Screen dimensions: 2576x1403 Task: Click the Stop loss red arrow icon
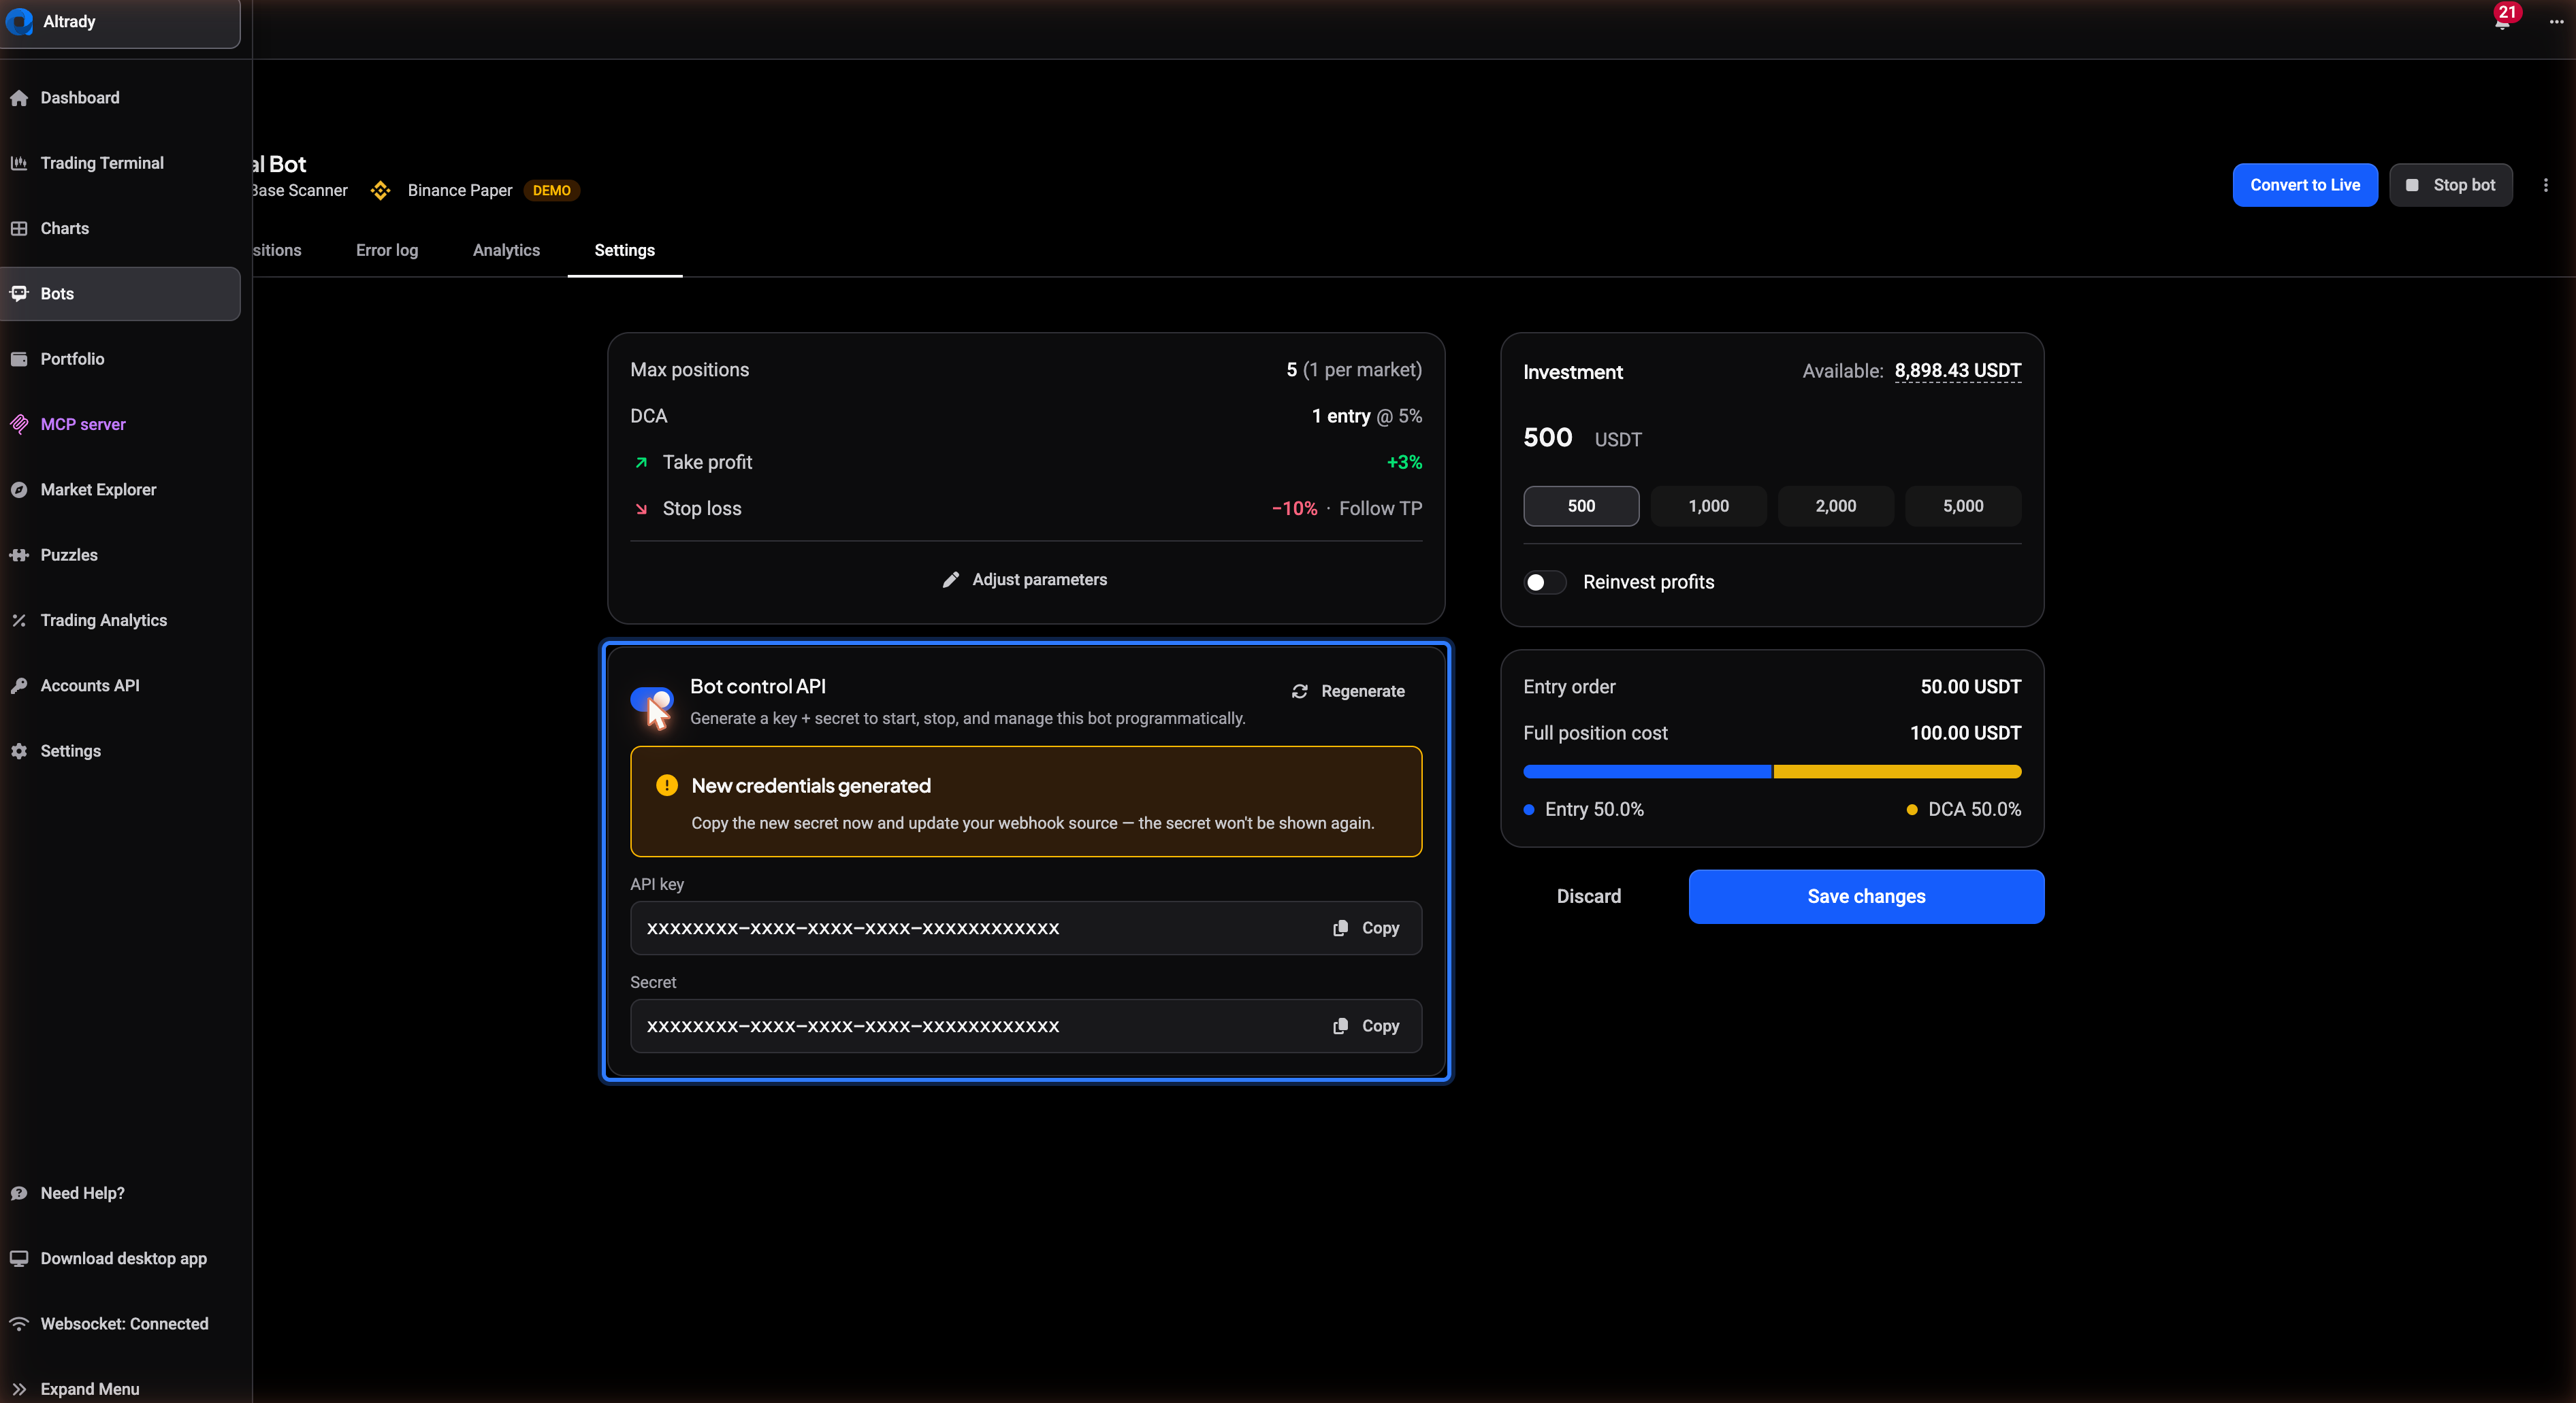641,509
